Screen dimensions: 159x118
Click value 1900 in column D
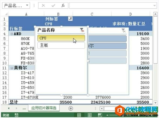point(145,48)
